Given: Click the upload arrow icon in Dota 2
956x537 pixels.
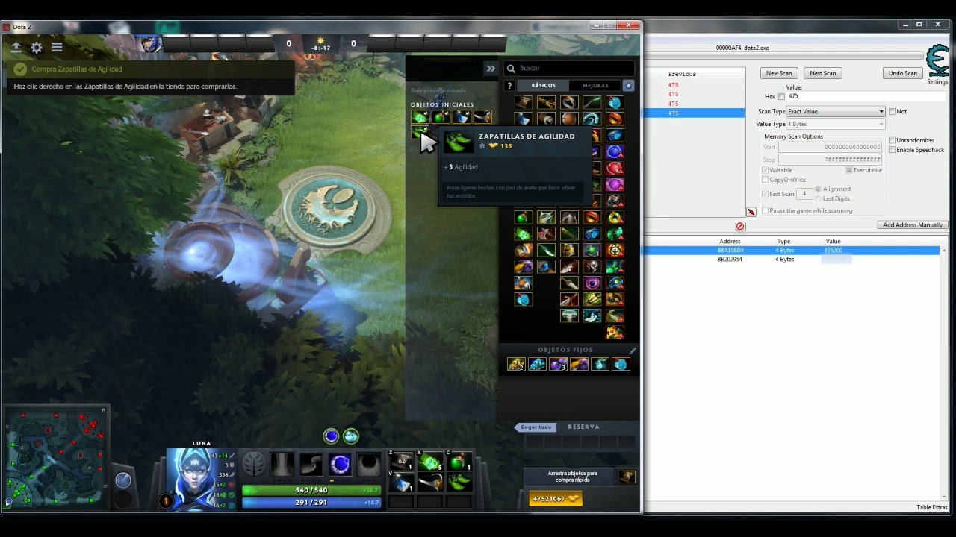Looking at the screenshot, I should coord(16,48).
